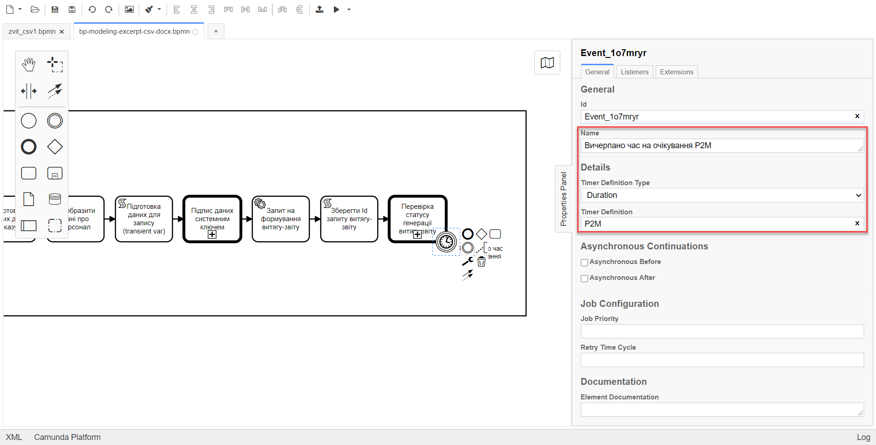This screenshot has width=876, height=445.
Task: Enable Asynchronous Before checkbox
Action: (x=584, y=263)
